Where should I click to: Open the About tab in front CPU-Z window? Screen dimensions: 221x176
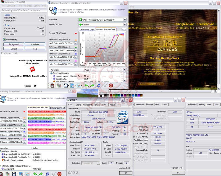click(x=112, y=105)
